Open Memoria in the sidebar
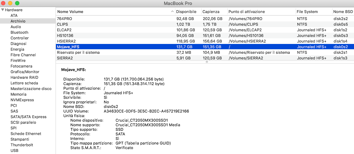Image resolution: width=354 pixels, height=154 pixels. (x=19, y=94)
